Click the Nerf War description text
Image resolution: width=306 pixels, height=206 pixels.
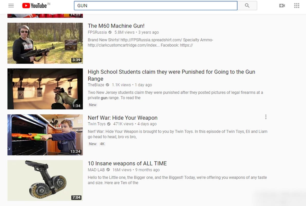pos(177,134)
